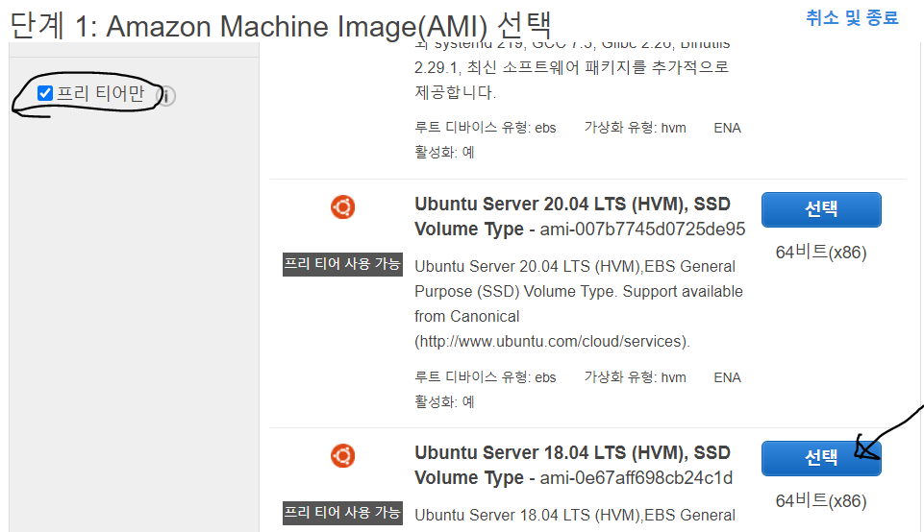This screenshot has width=924, height=532.
Task: Select Ubuntu Server 18.04 LTS AMI button
Action: [x=821, y=458]
